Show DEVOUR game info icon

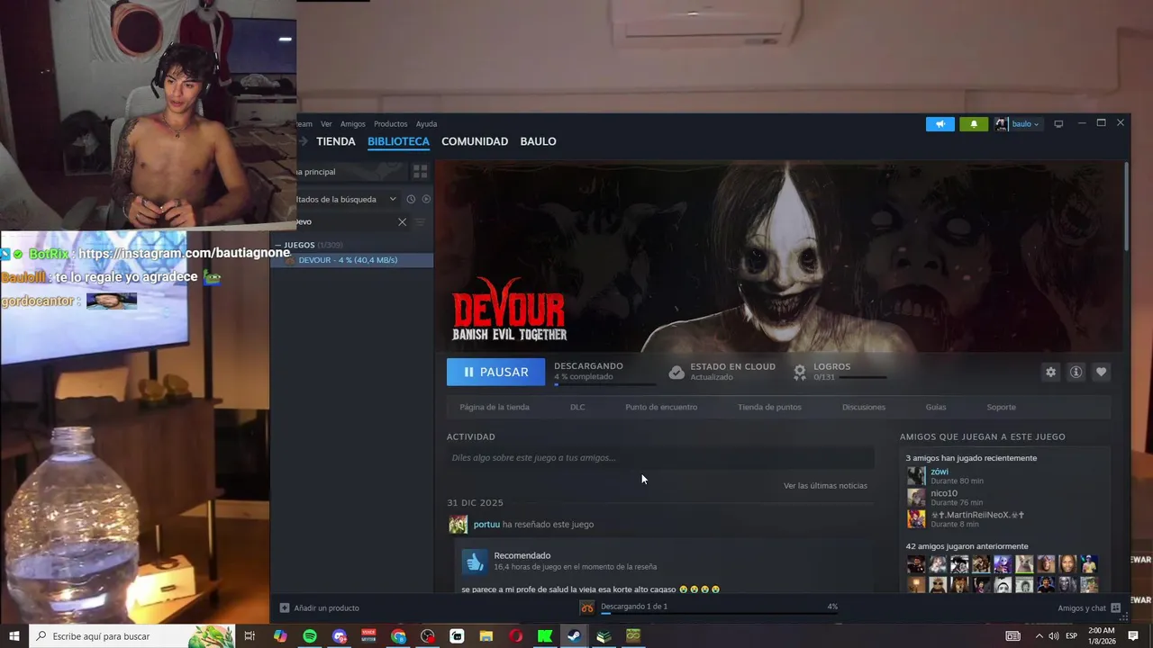(1076, 372)
